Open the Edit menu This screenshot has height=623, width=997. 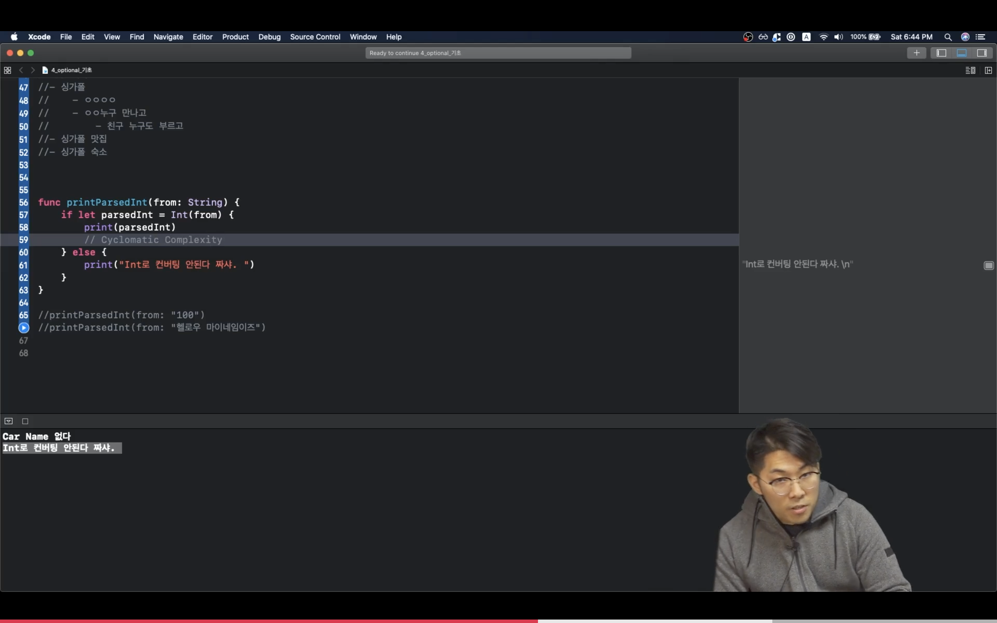pyautogui.click(x=88, y=37)
